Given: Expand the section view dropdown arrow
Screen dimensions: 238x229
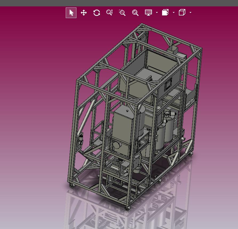Looking at the screenshot, I should 174,13.
